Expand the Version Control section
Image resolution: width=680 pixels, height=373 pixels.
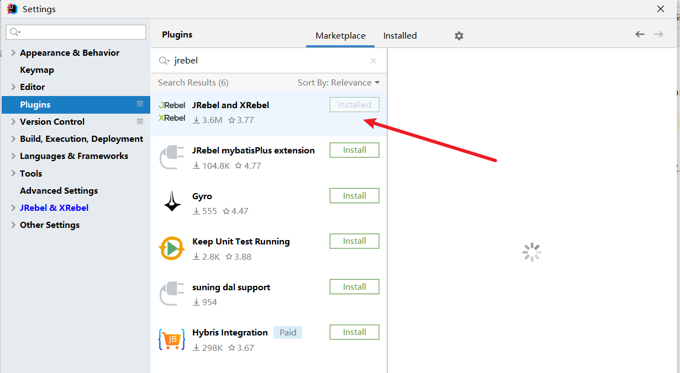click(13, 122)
